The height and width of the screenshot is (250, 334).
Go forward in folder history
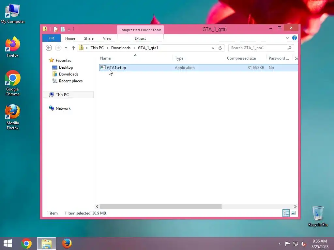tap(58, 48)
